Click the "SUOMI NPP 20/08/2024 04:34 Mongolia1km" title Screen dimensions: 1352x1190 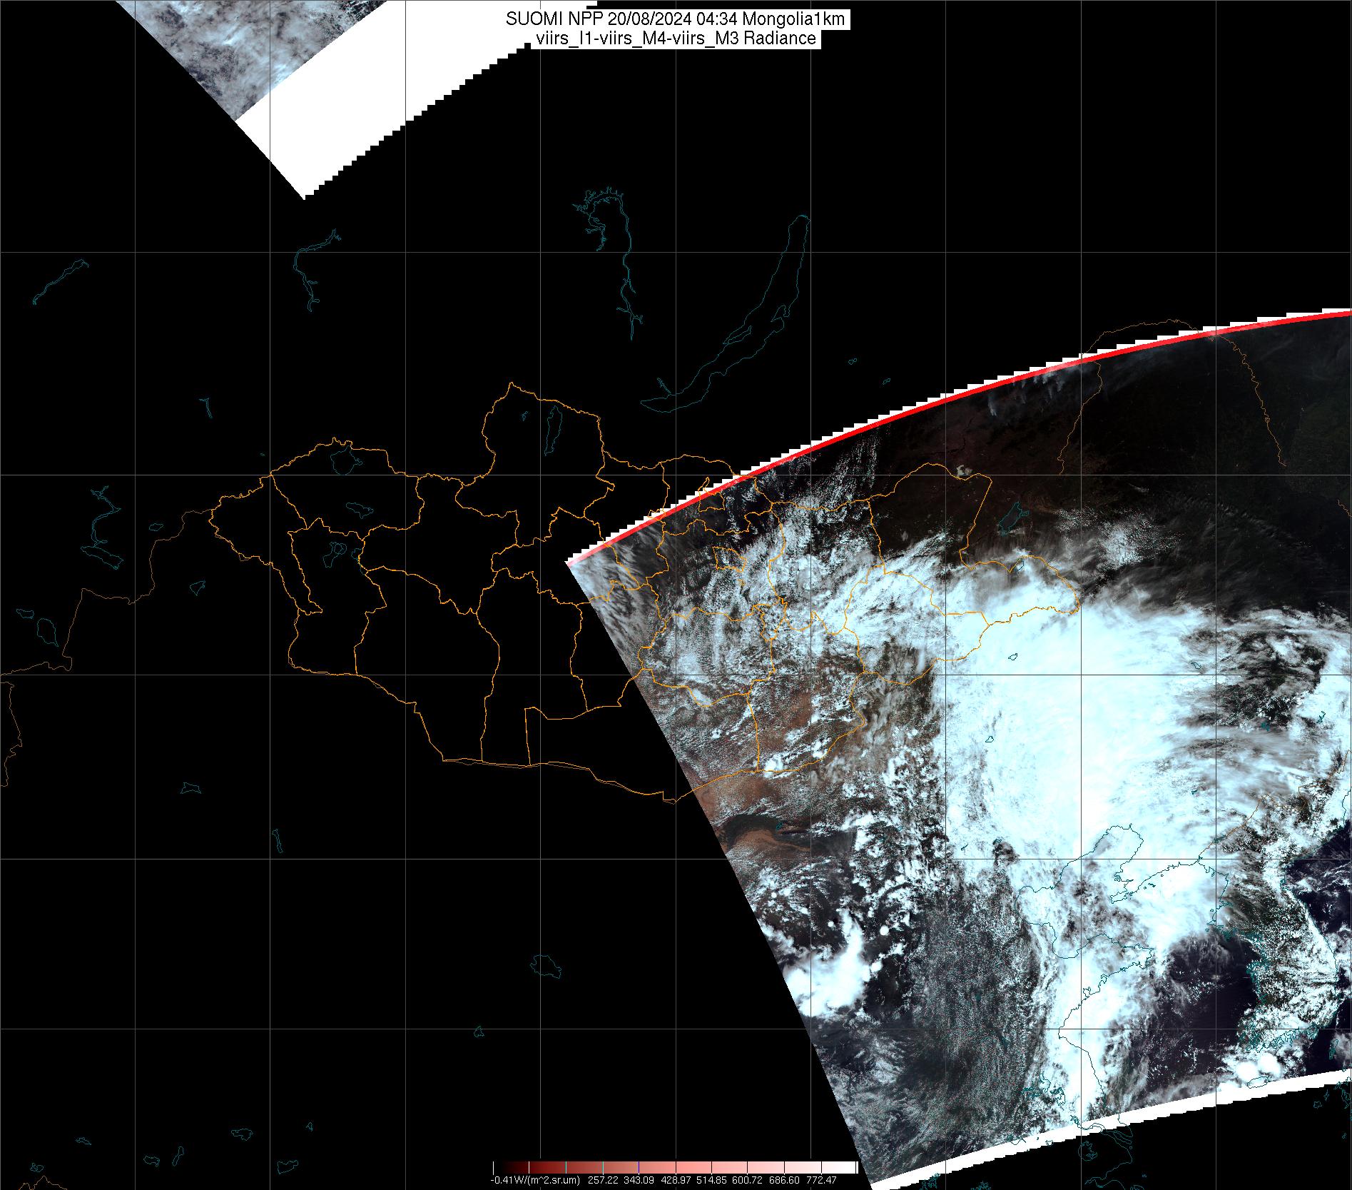[676, 19]
